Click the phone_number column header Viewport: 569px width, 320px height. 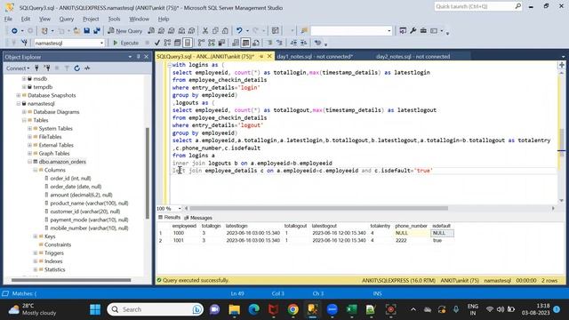[x=411, y=226]
